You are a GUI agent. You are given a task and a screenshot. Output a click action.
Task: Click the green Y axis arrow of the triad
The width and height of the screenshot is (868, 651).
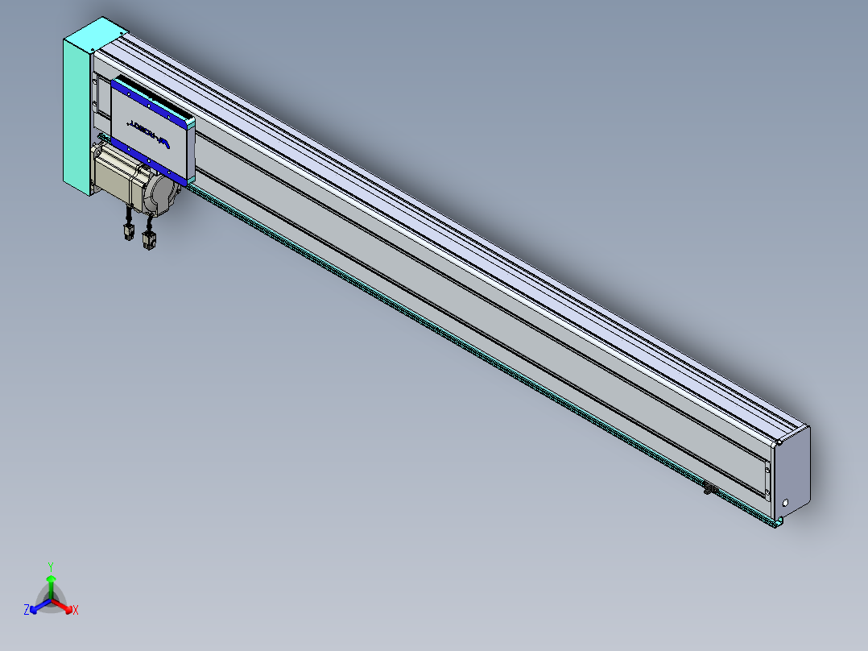[51, 586]
